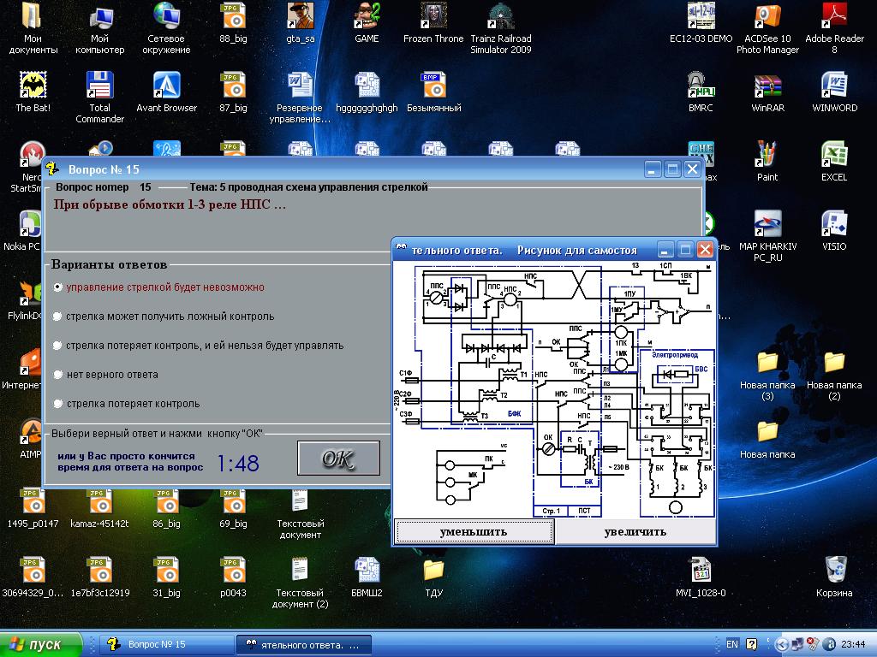Open the Корзина recycle bin
Screen dimensions: 877x657
834,570
